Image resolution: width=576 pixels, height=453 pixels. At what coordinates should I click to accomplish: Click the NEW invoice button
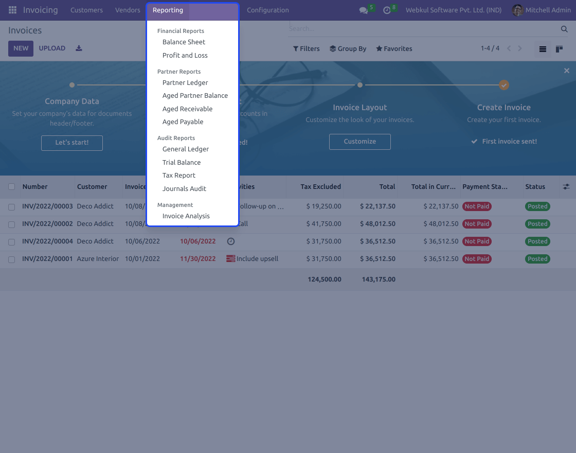[21, 48]
